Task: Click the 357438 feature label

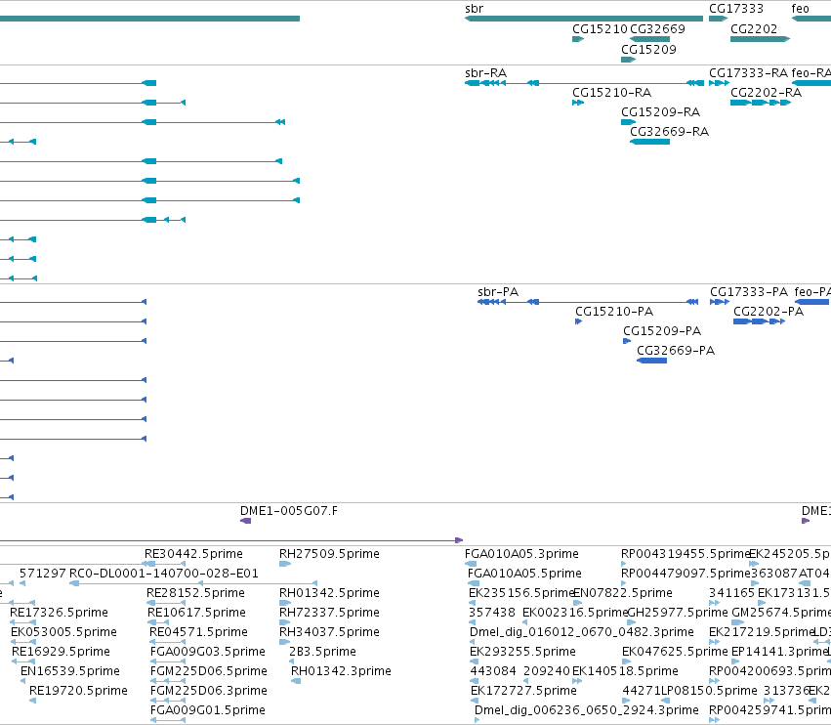Action: tap(492, 612)
